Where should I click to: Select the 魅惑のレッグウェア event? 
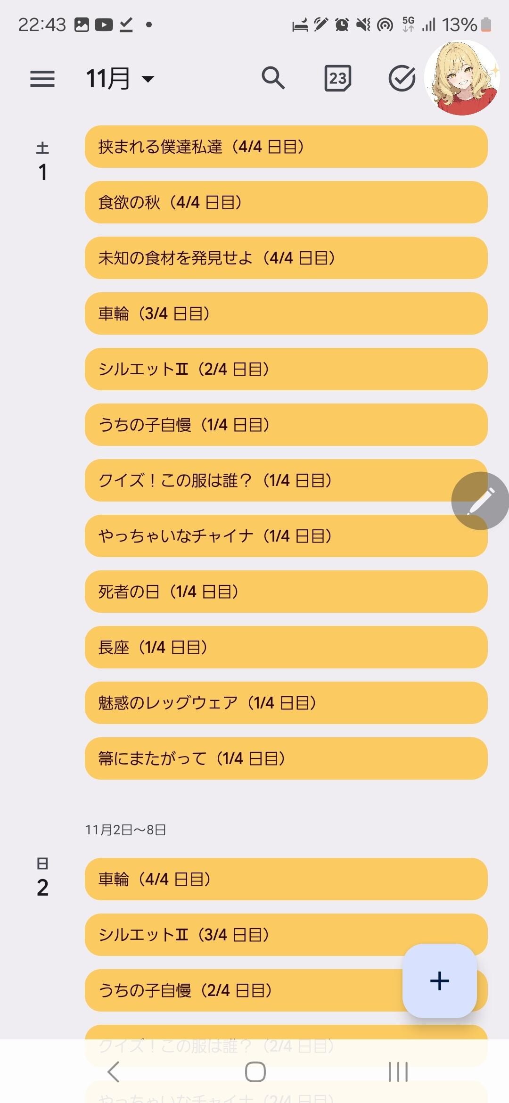click(x=286, y=703)
